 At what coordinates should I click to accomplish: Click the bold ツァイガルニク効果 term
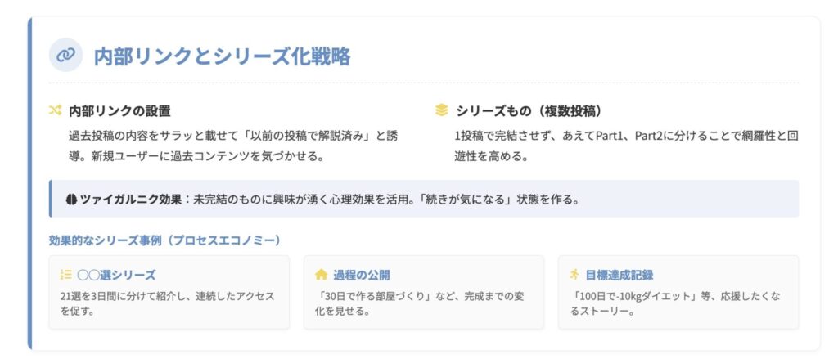click(130, 199)
